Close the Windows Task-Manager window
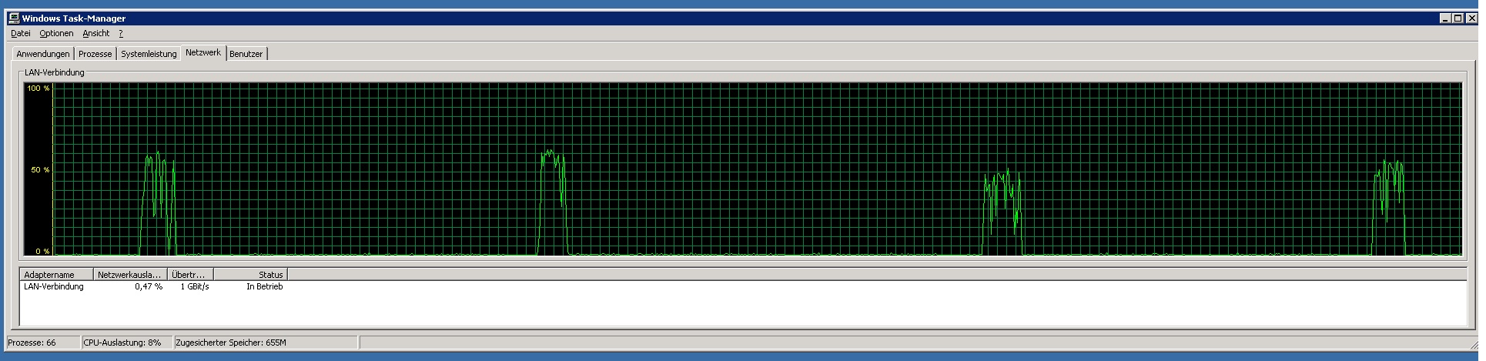 [1471, 18]
